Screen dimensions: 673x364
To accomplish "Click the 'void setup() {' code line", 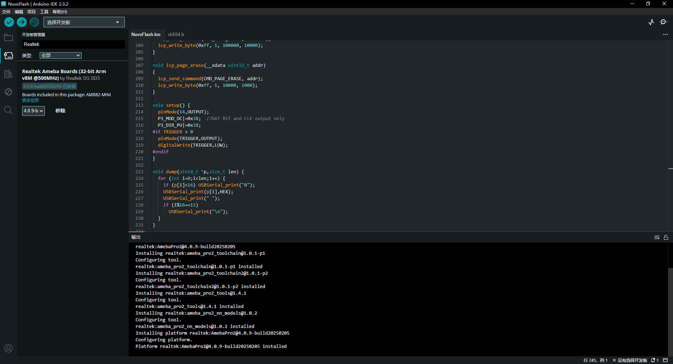I will (171, 105).
